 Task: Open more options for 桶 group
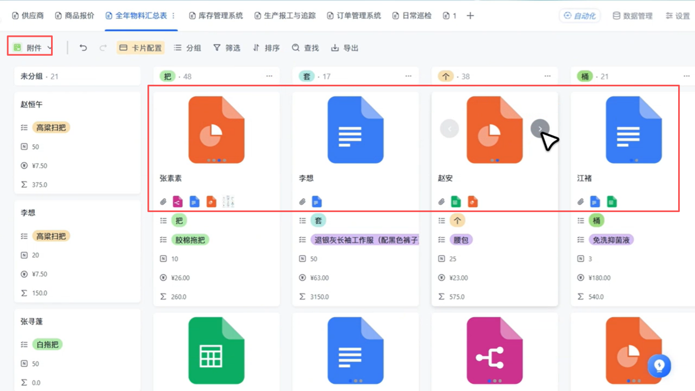click(x=687, y=76)
